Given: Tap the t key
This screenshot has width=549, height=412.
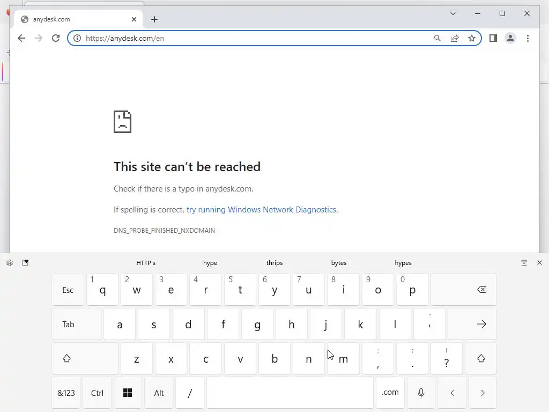Looking at the screenshot, I should coord(240,290).
